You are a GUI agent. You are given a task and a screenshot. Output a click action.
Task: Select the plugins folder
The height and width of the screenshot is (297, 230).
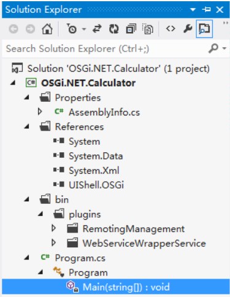coord(85,215)
